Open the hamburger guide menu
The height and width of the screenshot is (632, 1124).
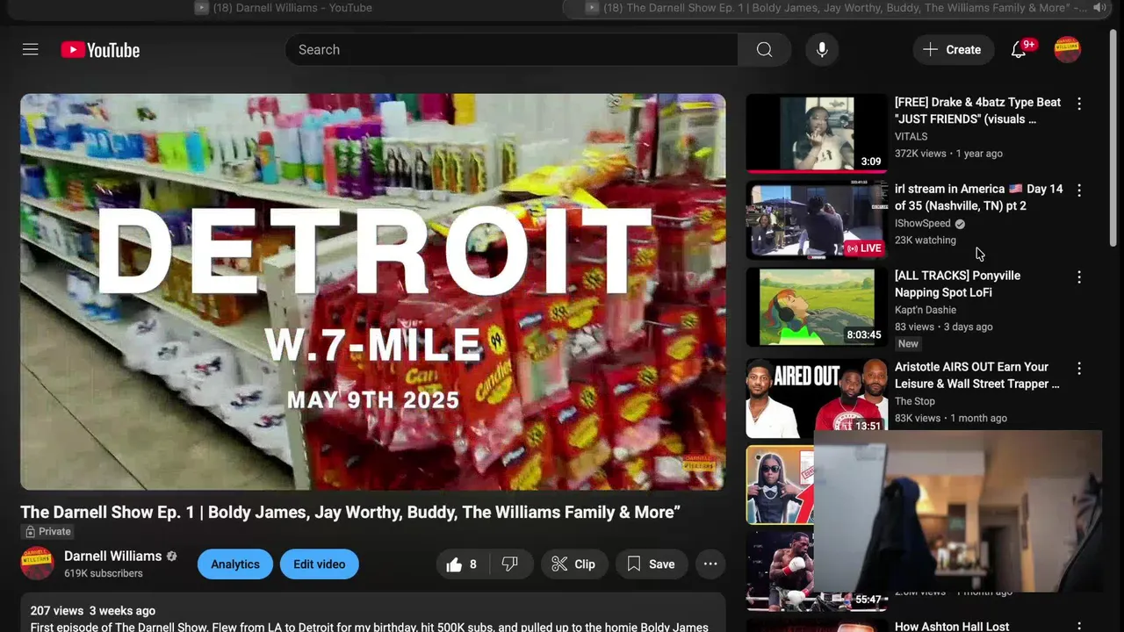(x=31, y=50)
